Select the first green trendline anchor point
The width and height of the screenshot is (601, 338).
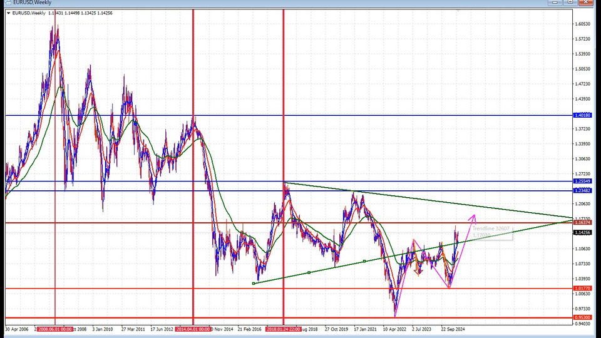tap(254, 283)
